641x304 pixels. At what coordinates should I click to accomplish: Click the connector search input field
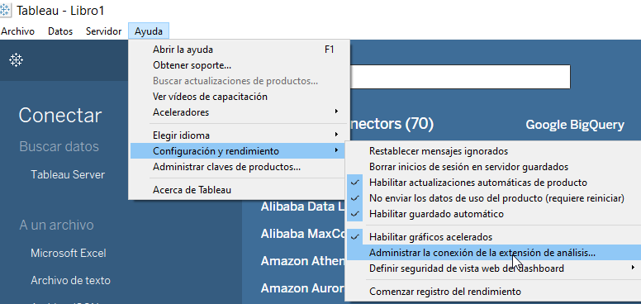460,76
